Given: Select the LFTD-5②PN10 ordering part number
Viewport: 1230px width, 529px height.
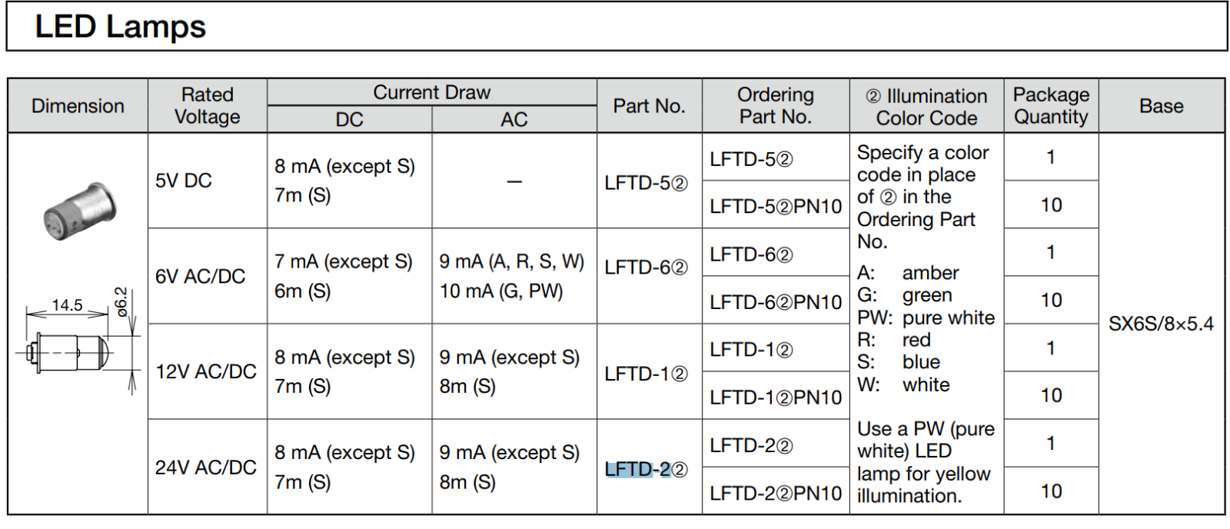Looking at the screenshot, I should (x=776, y=206).
